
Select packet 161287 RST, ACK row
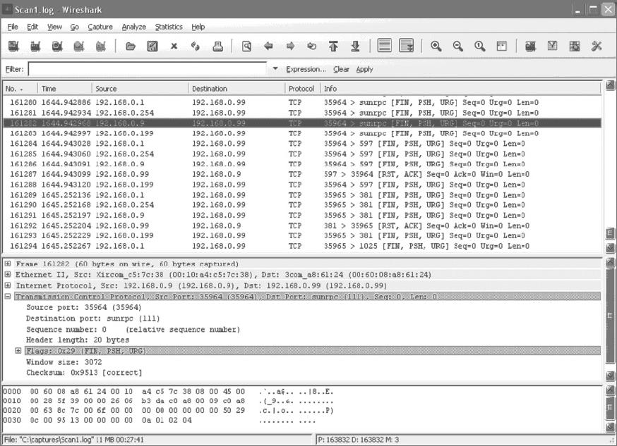[302, 174]
